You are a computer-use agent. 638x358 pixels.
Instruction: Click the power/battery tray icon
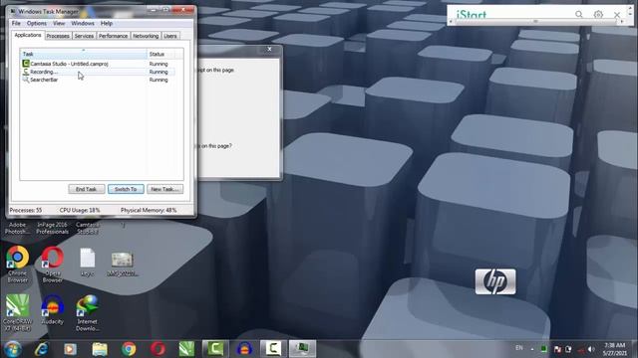tap(568, 349)
